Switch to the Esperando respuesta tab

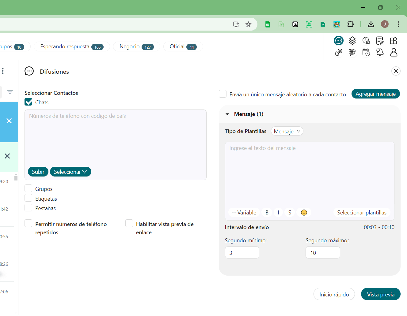click(71, 46)
